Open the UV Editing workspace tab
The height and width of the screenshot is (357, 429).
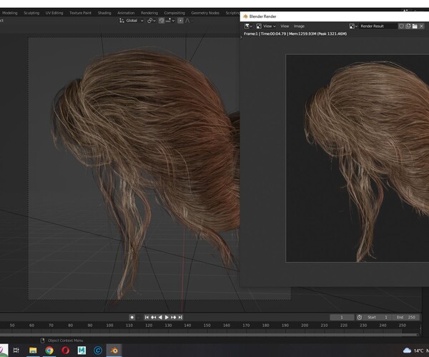54,13
